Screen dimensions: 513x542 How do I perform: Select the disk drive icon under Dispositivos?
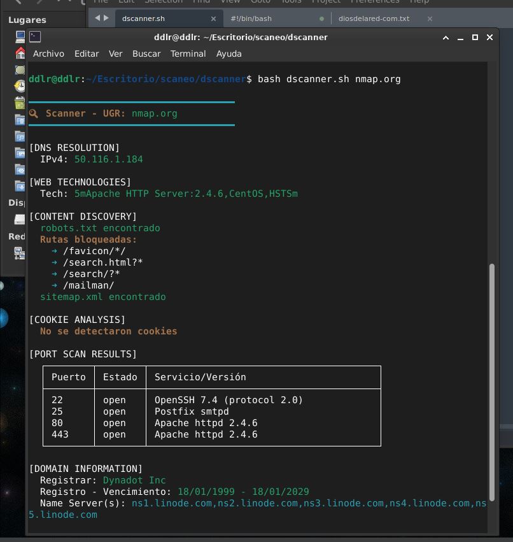[x=20, y=219]
